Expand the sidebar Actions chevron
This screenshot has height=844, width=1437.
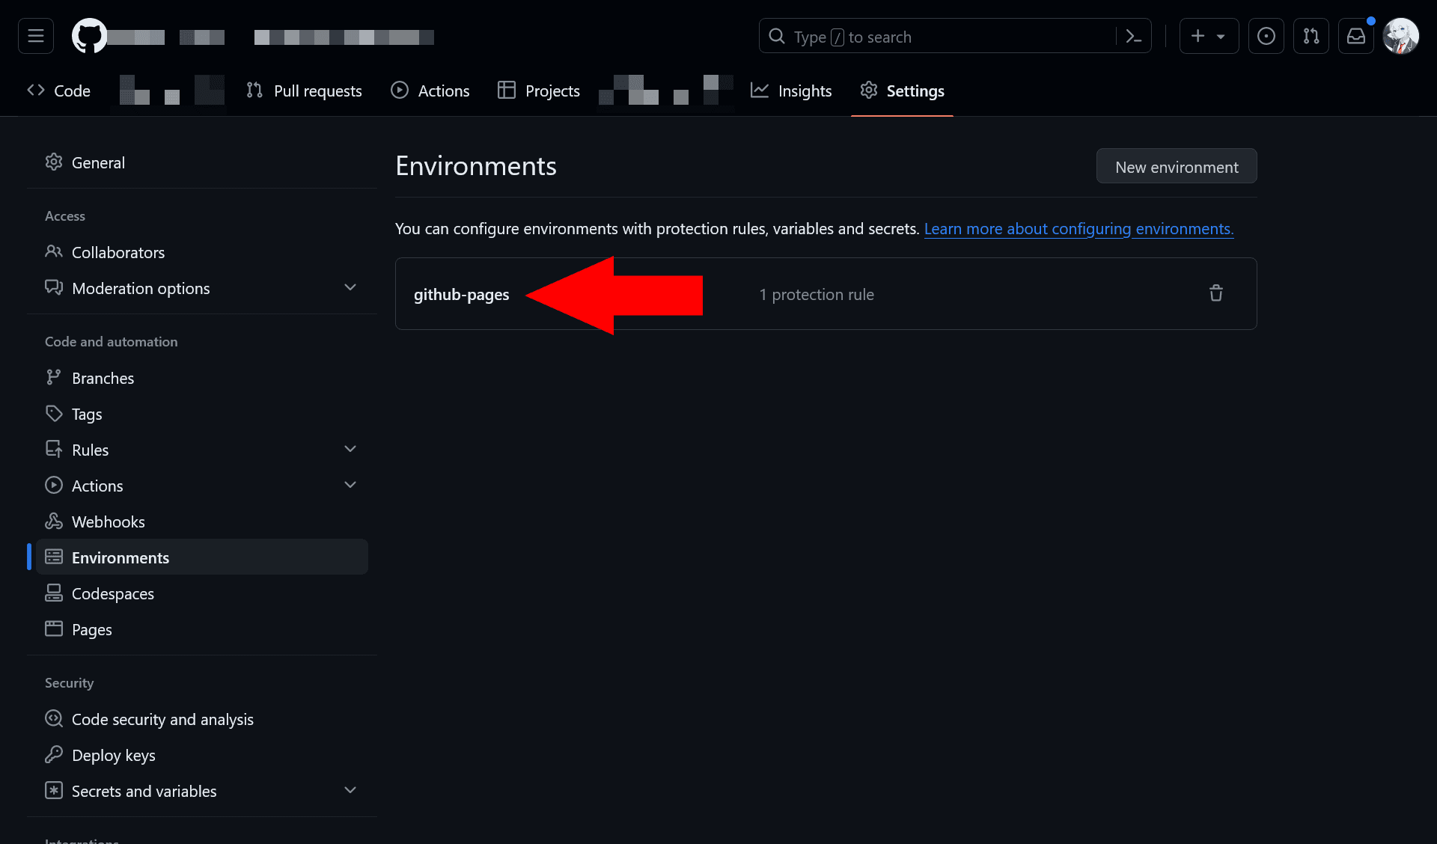[x=350, y=485]
